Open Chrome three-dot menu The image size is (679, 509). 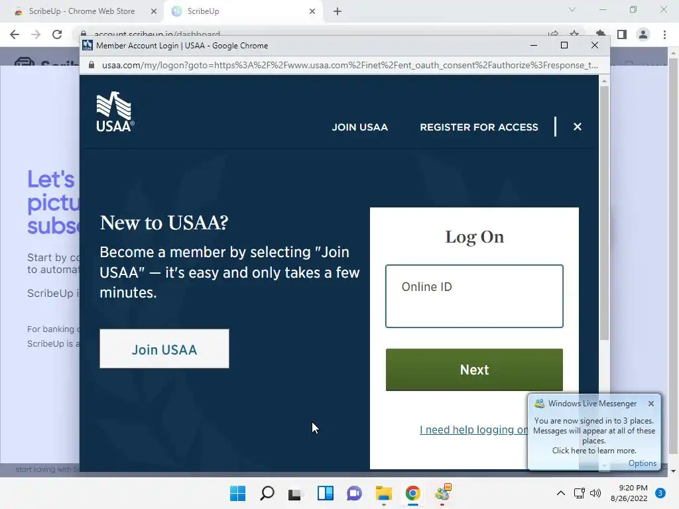pos(664,34)
